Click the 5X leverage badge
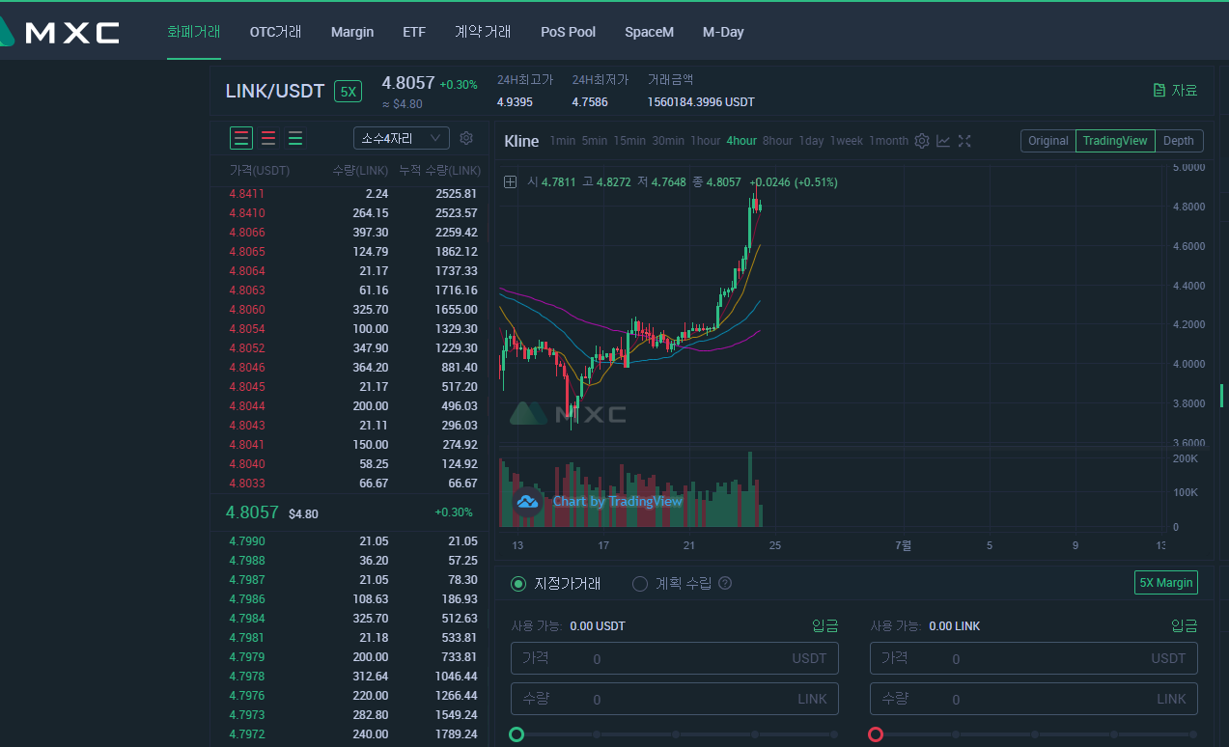 coord(349,92)
